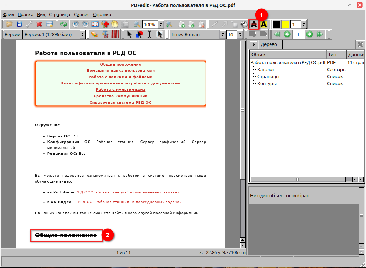Choose the text selection I-beam tool
The height and width of the screenshot is (268, 366).
coord(150,34)
